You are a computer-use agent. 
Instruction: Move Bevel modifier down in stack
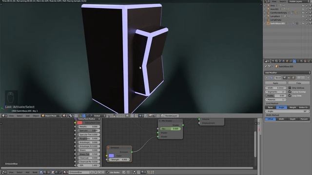coord(303,78)
